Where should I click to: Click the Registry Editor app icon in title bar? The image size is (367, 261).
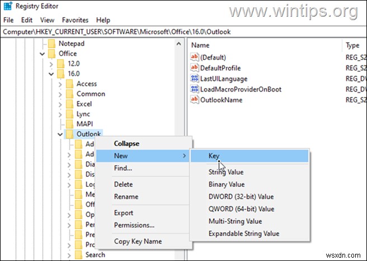(8, 6)
